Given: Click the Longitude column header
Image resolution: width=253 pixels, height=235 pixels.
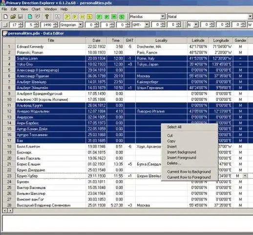Looking at the screenshot, I should point(221,40).
